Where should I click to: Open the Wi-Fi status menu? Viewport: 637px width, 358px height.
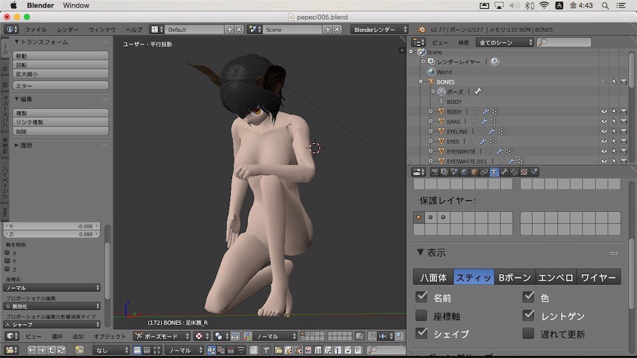point(544,6)
